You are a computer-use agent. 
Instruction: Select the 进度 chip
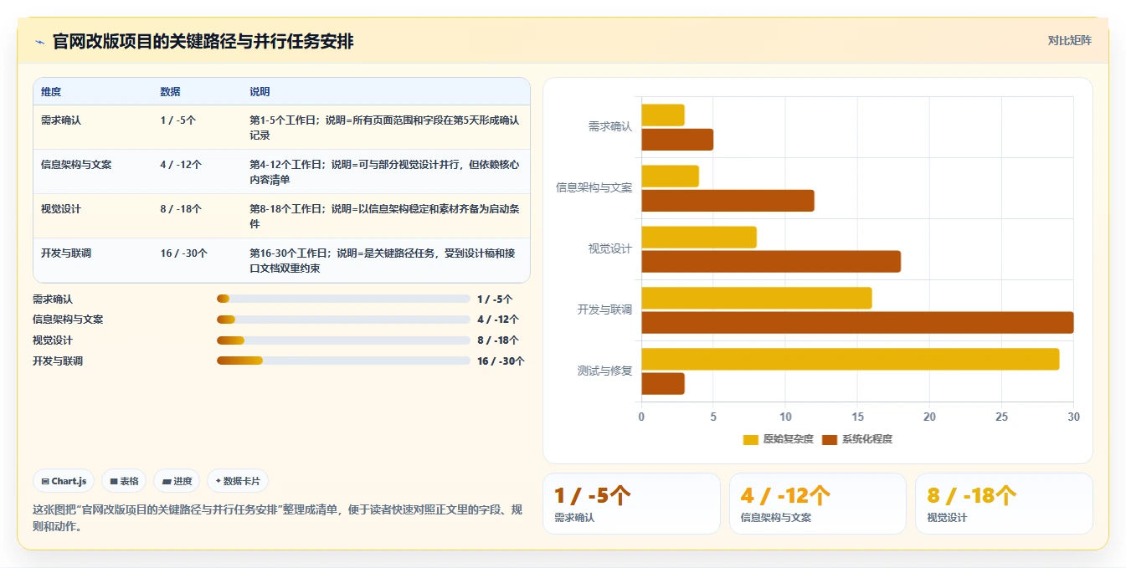(x=177, y=481)
